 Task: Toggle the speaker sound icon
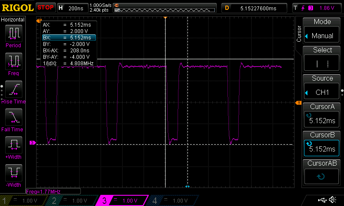click(333, 200)
